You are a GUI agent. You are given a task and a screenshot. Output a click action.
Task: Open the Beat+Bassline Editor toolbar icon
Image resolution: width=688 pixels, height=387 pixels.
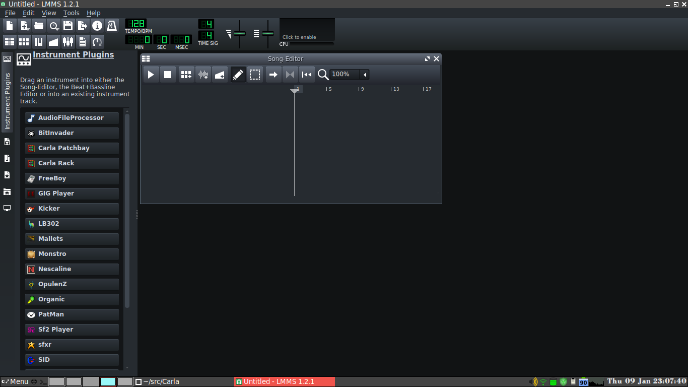pyautogui.click(x=24, y=41)
